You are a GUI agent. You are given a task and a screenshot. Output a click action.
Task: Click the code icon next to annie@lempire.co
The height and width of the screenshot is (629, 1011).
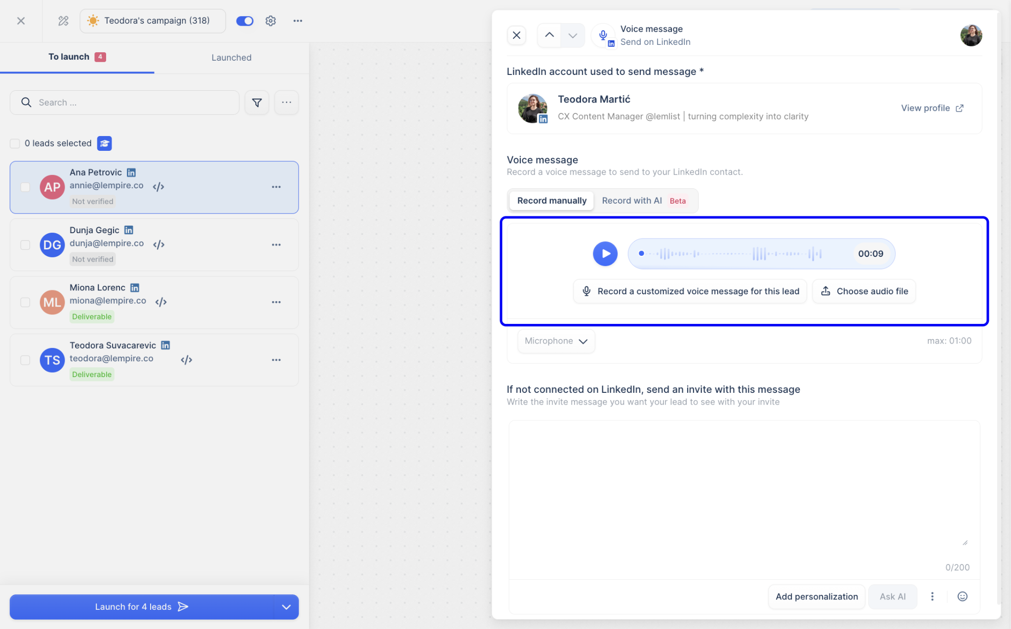158,186
